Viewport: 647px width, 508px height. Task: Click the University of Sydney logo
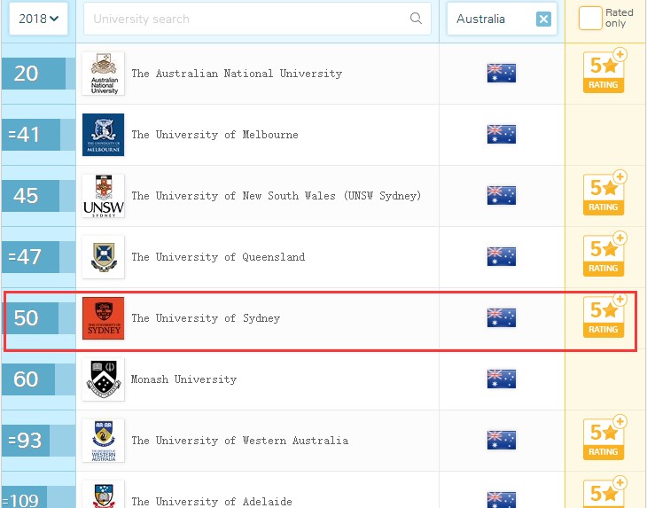point(103,318)
